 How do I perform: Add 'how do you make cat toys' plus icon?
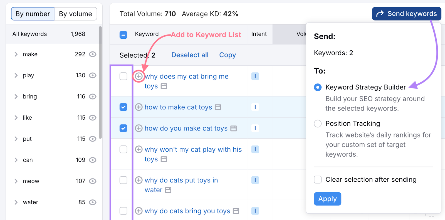[x=139, y=128]
